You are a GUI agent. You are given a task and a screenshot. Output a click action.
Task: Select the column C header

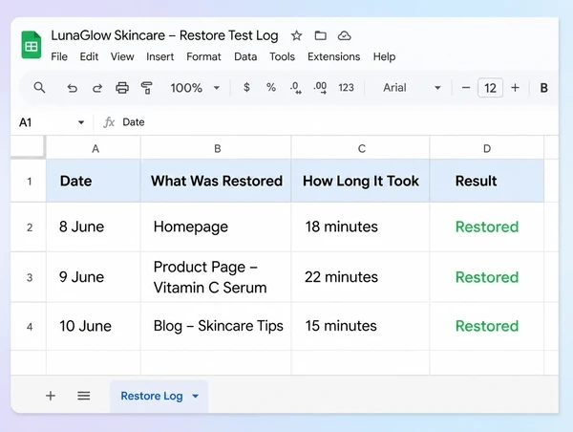click(x=360, y=148)
